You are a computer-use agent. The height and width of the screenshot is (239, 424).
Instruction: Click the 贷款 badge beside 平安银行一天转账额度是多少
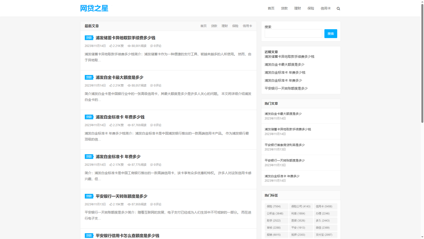pos(89,196)
